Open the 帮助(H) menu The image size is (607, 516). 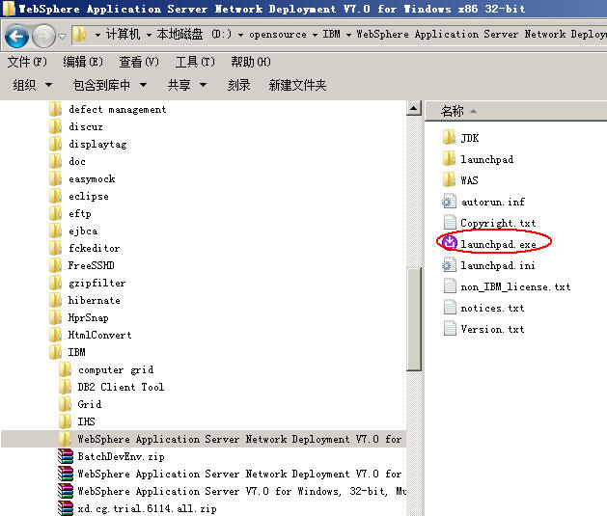click(x=251, y=62)
